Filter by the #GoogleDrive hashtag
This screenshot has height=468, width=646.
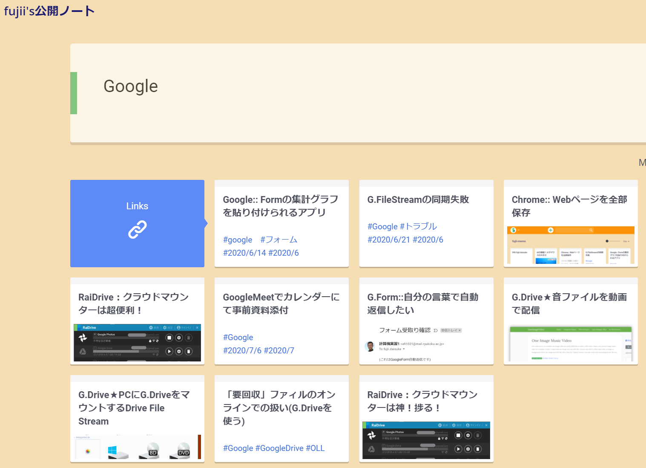click(x=279, y=448)
